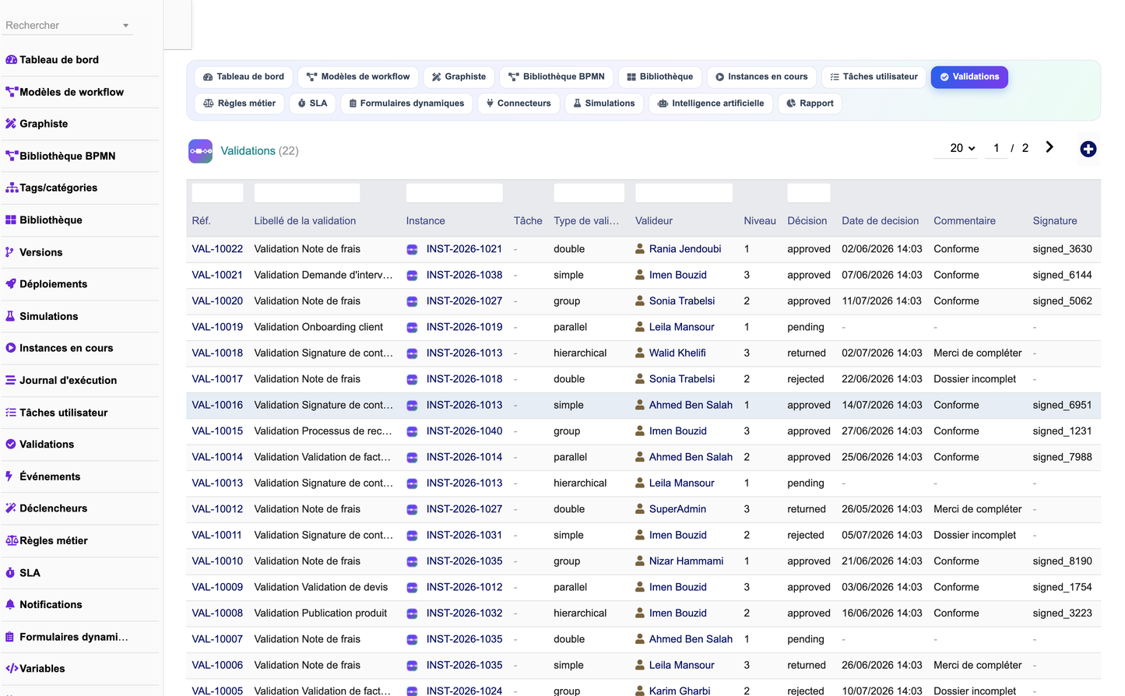The width and height of the screenshot is (1125, 696).
Task: Click the Règles métier scales icon in sidebar
Action: tap(12, 540)
